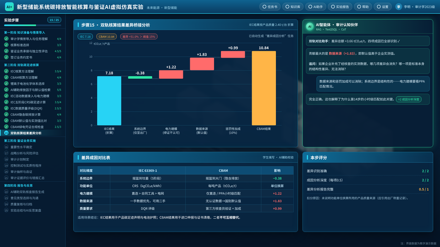Click the check icon beside IEC活动数据录入与电力建模

coord(6,96)
